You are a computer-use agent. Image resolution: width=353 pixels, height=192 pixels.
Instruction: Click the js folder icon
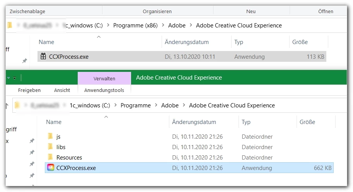tap(50, 136)
